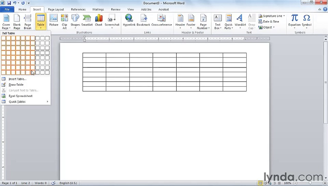Switch to Full Screen Reading view
Image resolution: width=328 pixels, height=186 pixels.
[265, 183]
